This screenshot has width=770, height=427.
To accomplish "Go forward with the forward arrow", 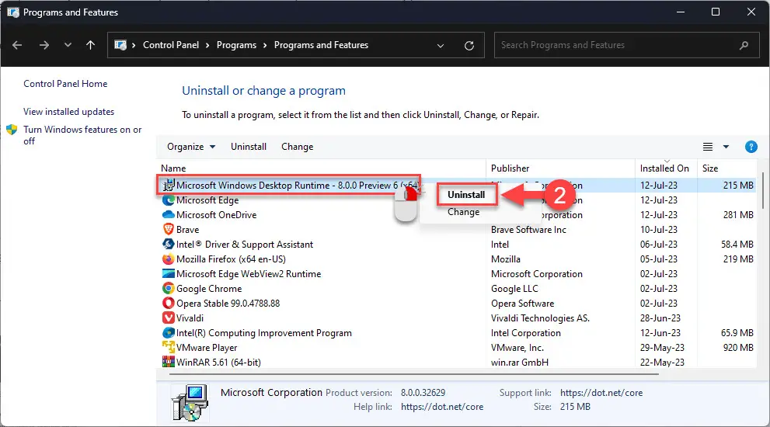I will point(44,45).
